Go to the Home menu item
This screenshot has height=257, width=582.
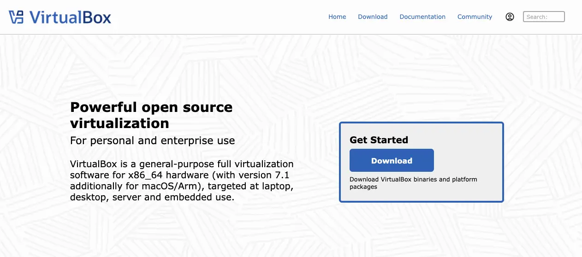point(337,17)
